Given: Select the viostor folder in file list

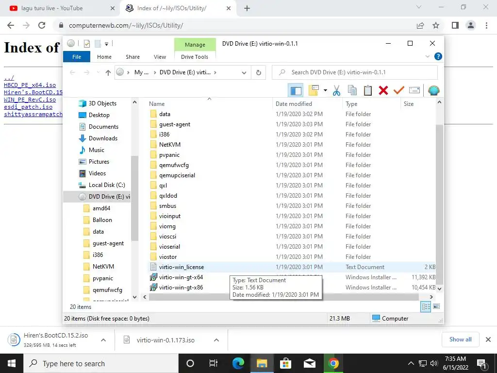Looking at the screenshot, I should tap(168, 257).
